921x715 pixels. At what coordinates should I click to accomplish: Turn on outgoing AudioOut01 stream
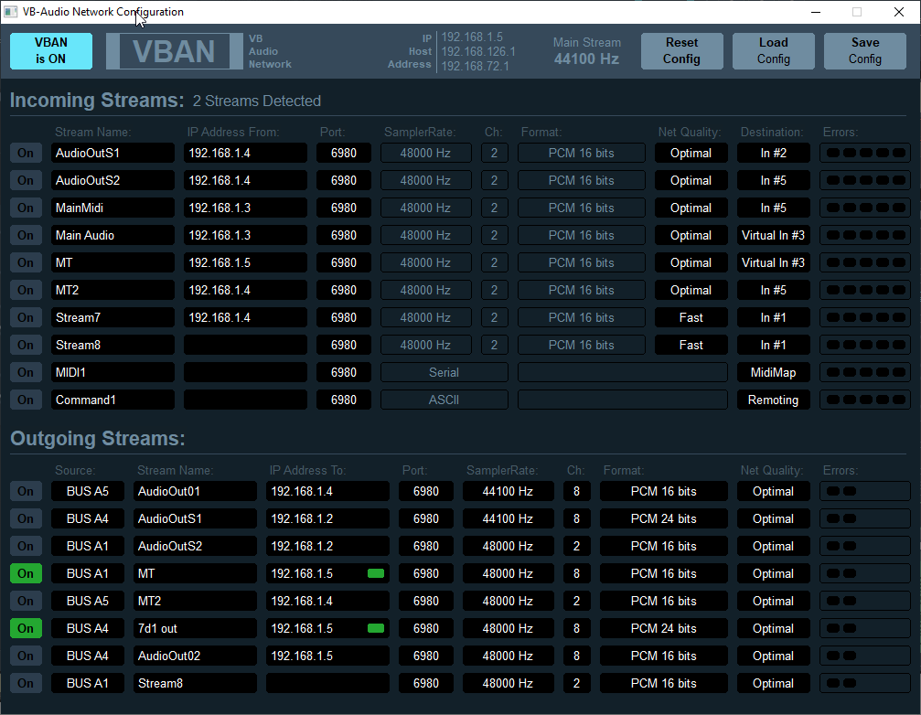tap(26, 491)
